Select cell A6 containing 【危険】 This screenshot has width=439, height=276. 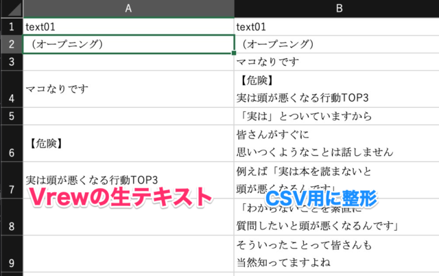(128, 143)
